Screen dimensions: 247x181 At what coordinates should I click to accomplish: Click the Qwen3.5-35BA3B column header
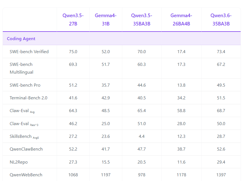click(x=142, y=20)
